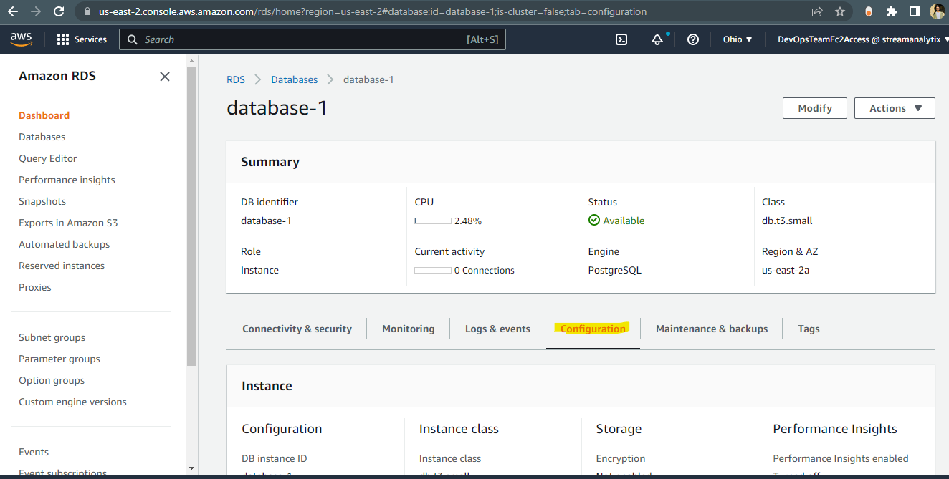The height and width of the screenshot is (479, 949).
Task: Bookmark the page with the star icon
Action: pyautogui.click(x=839, y=11)
